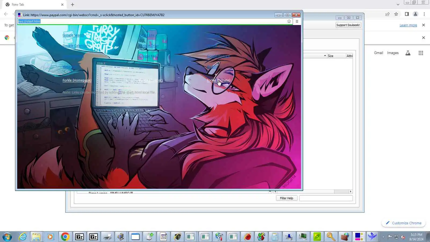Follow the Forkle (Homepage) link
Screen dimensions: 430x242
coord(77,80)
